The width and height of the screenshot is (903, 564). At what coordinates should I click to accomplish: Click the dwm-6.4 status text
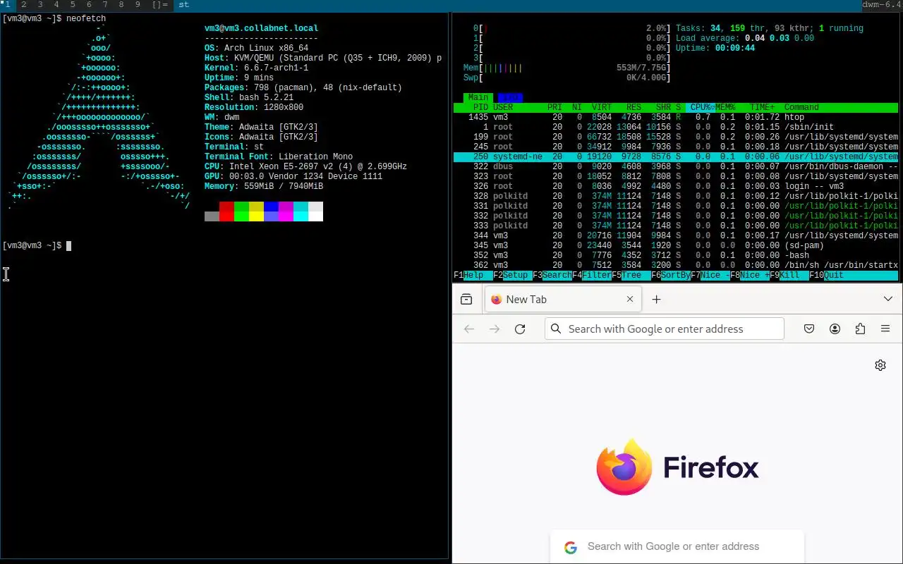coord(882,5)
